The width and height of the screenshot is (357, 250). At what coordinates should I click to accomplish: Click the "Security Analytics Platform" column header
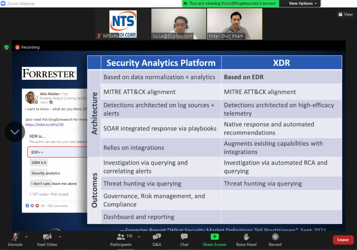point(161,62)
